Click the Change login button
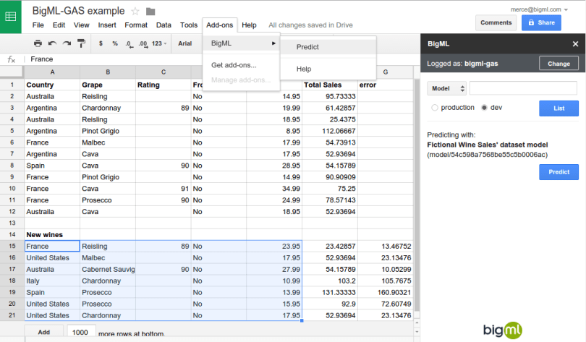 559,64
